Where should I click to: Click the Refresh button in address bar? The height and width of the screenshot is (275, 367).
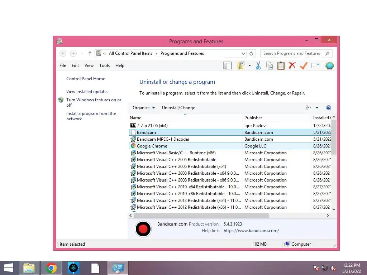(251, 54)
